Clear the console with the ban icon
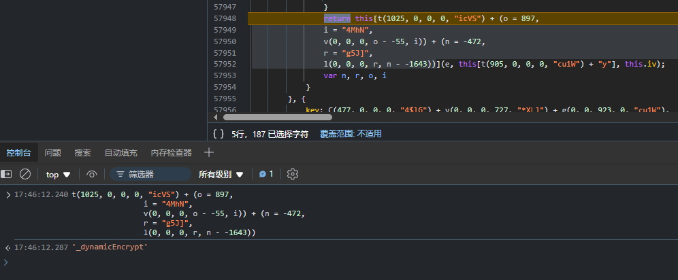The image size is (678, 280). click(25, 174)
